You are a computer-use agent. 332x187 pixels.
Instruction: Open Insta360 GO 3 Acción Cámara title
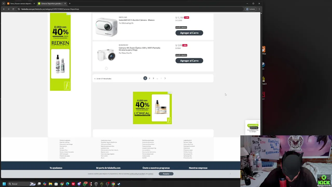[x=136, y=20]
